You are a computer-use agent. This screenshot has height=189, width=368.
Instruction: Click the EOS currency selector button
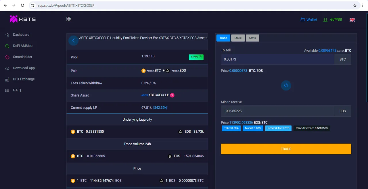pos(343,111)
